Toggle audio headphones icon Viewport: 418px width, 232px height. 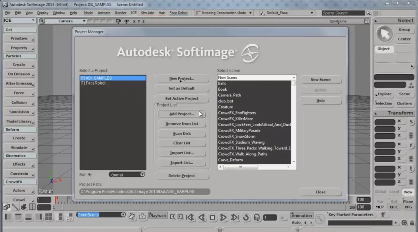(x=257, y=218)
